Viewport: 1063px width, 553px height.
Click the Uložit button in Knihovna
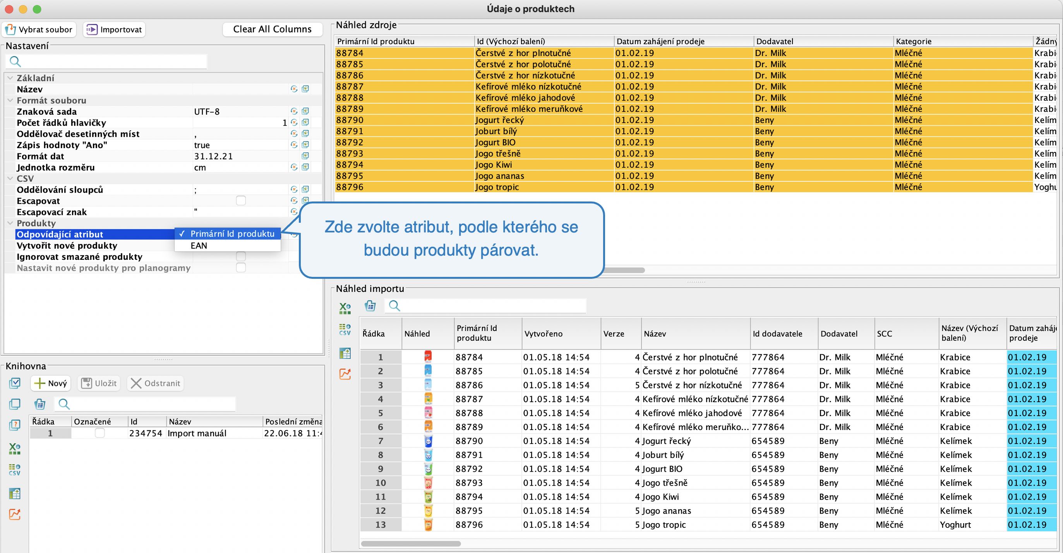coord(99,383)
